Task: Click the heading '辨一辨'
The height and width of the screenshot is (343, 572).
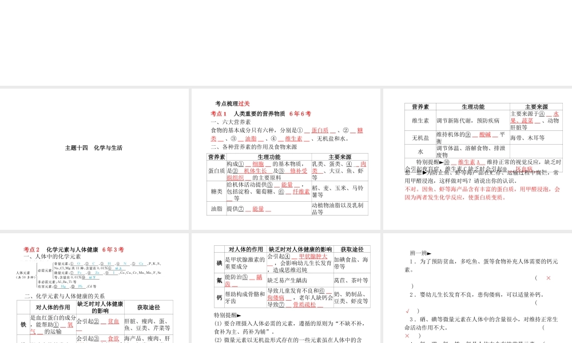Action: [420, 253]
